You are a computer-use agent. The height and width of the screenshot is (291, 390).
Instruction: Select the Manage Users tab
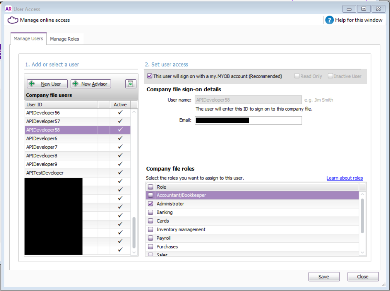click(28, 39)
